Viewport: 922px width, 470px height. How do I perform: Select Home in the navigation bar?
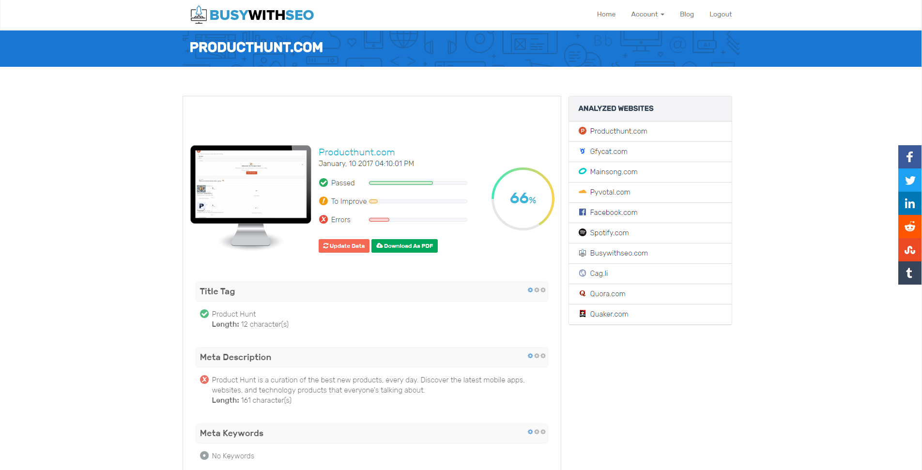606,14
